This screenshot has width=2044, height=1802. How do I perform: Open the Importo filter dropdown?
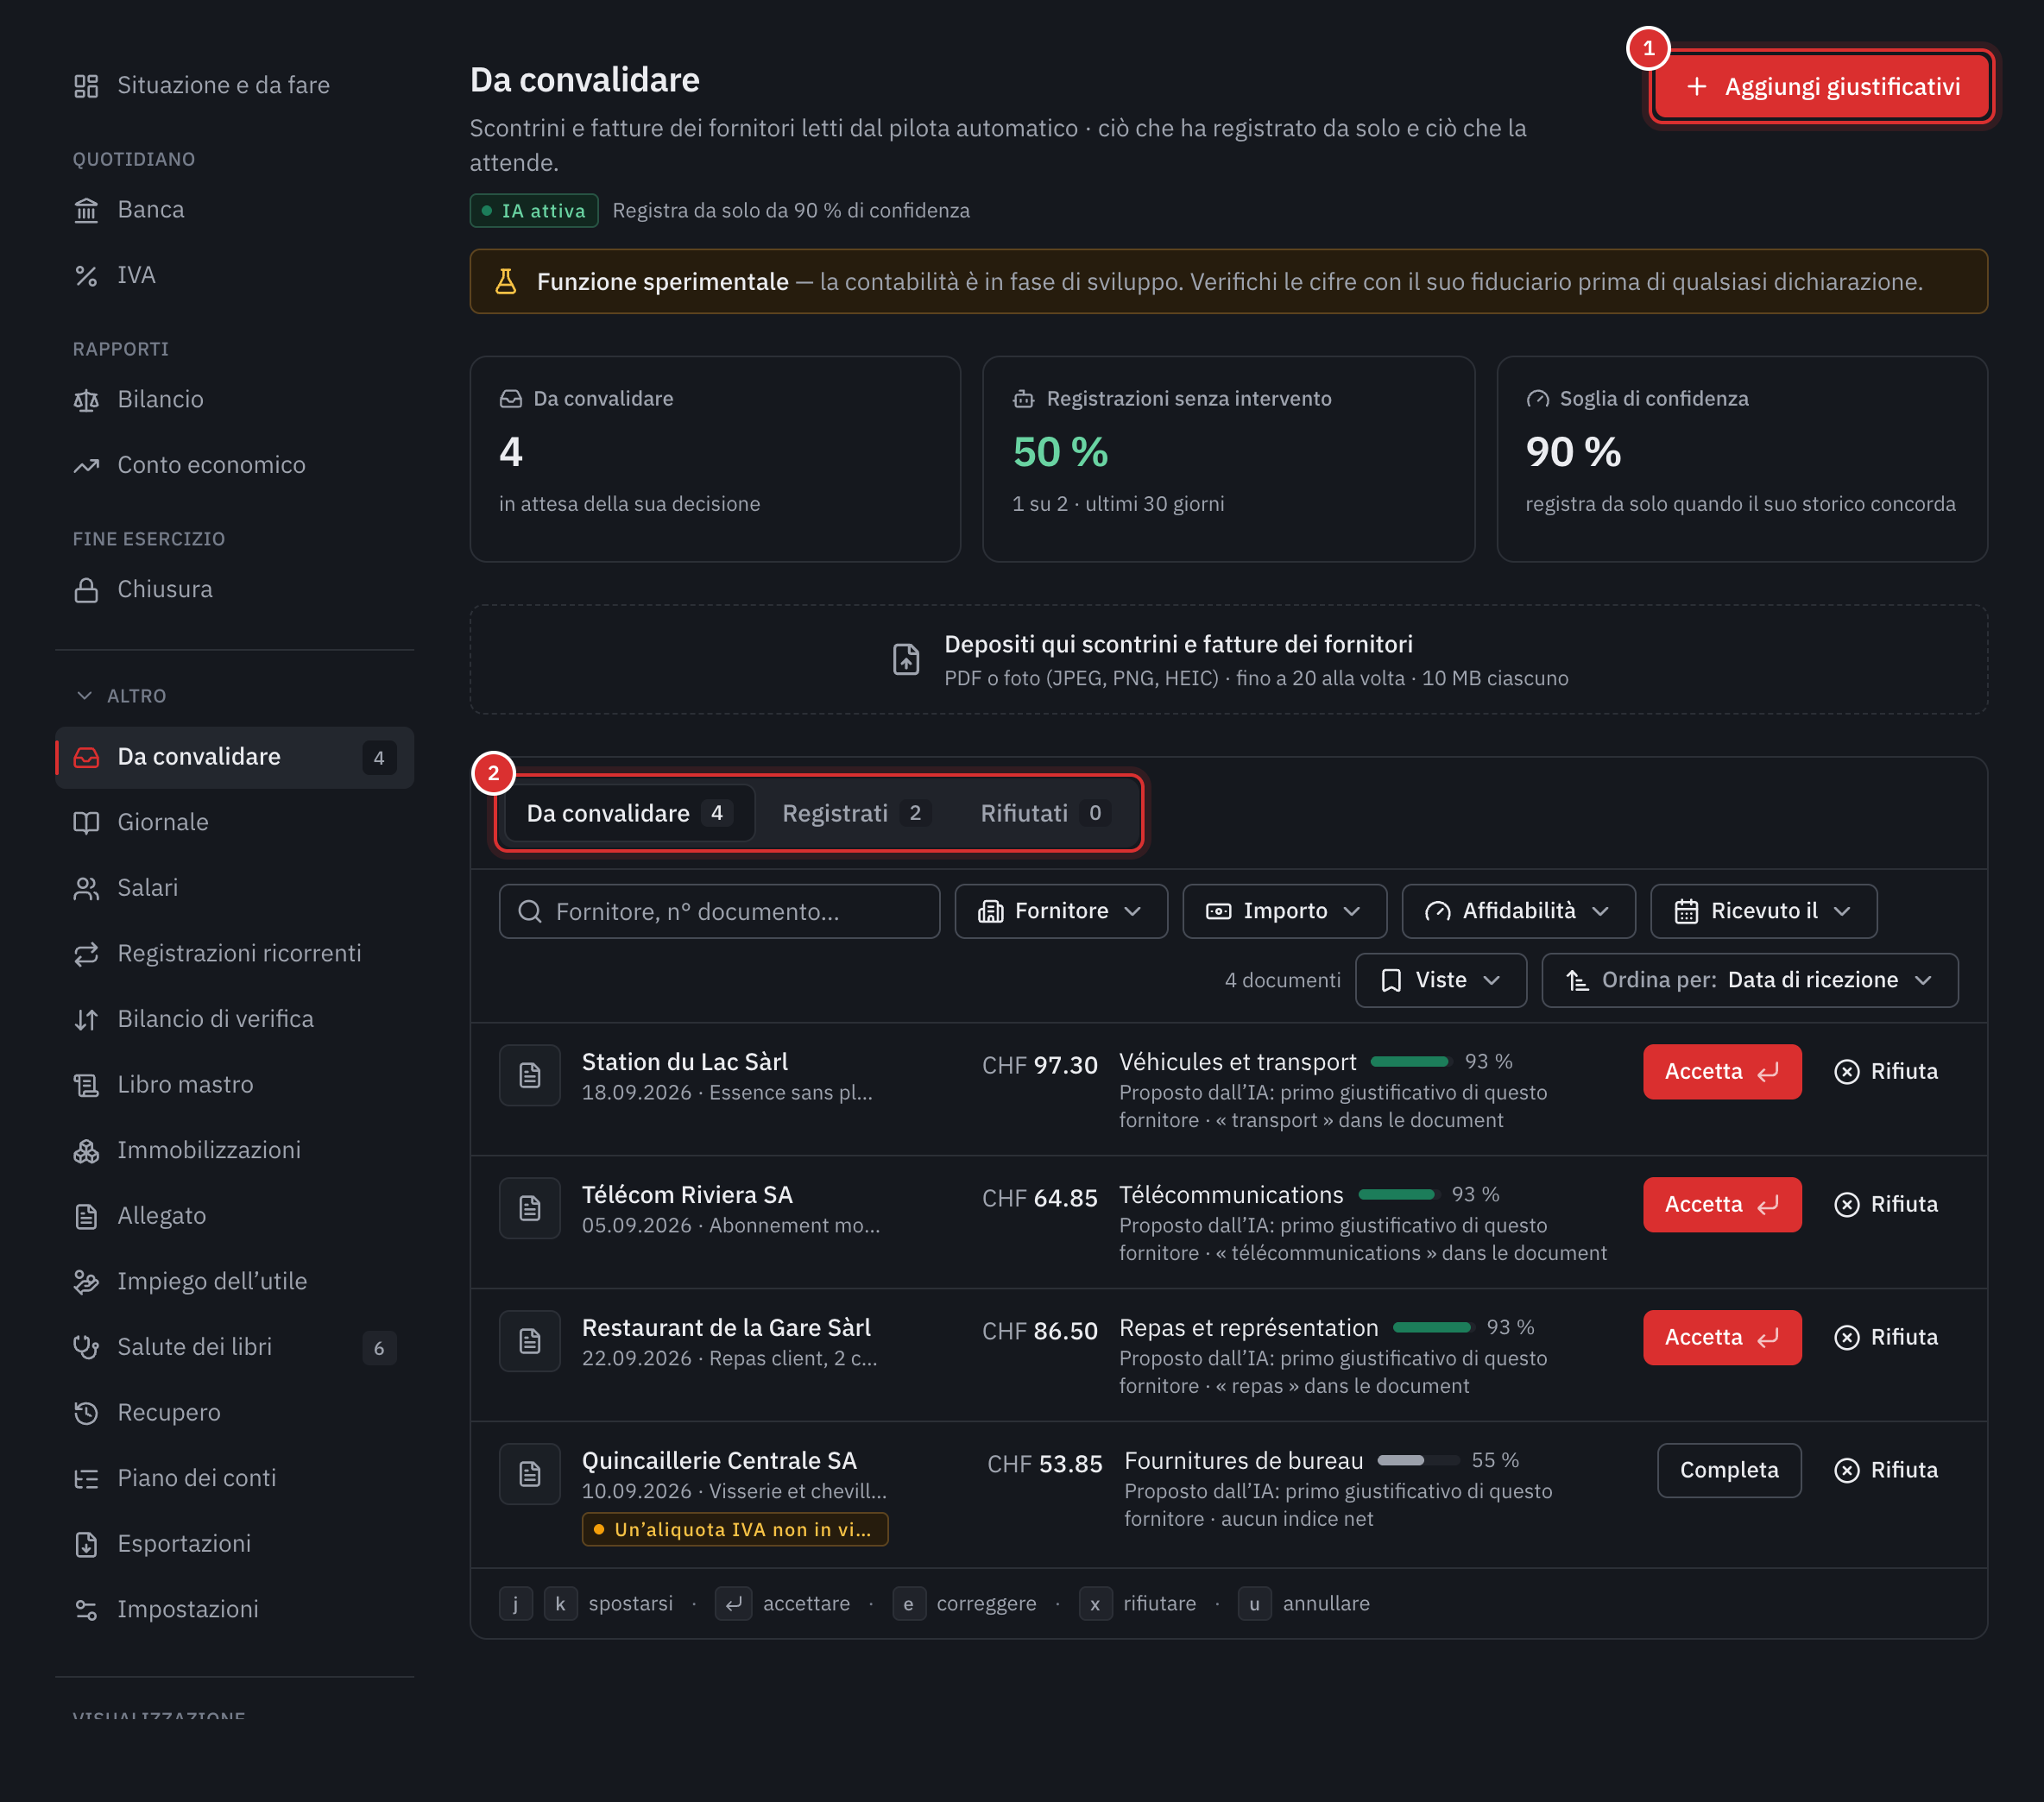(1284, 911)
